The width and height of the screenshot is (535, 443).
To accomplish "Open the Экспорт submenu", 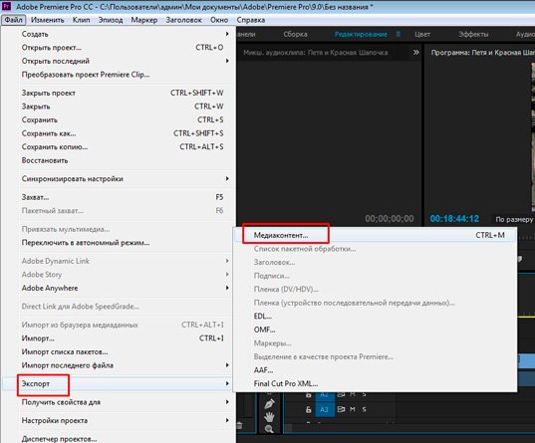I will pyautogui.click(x=119, y=383).
